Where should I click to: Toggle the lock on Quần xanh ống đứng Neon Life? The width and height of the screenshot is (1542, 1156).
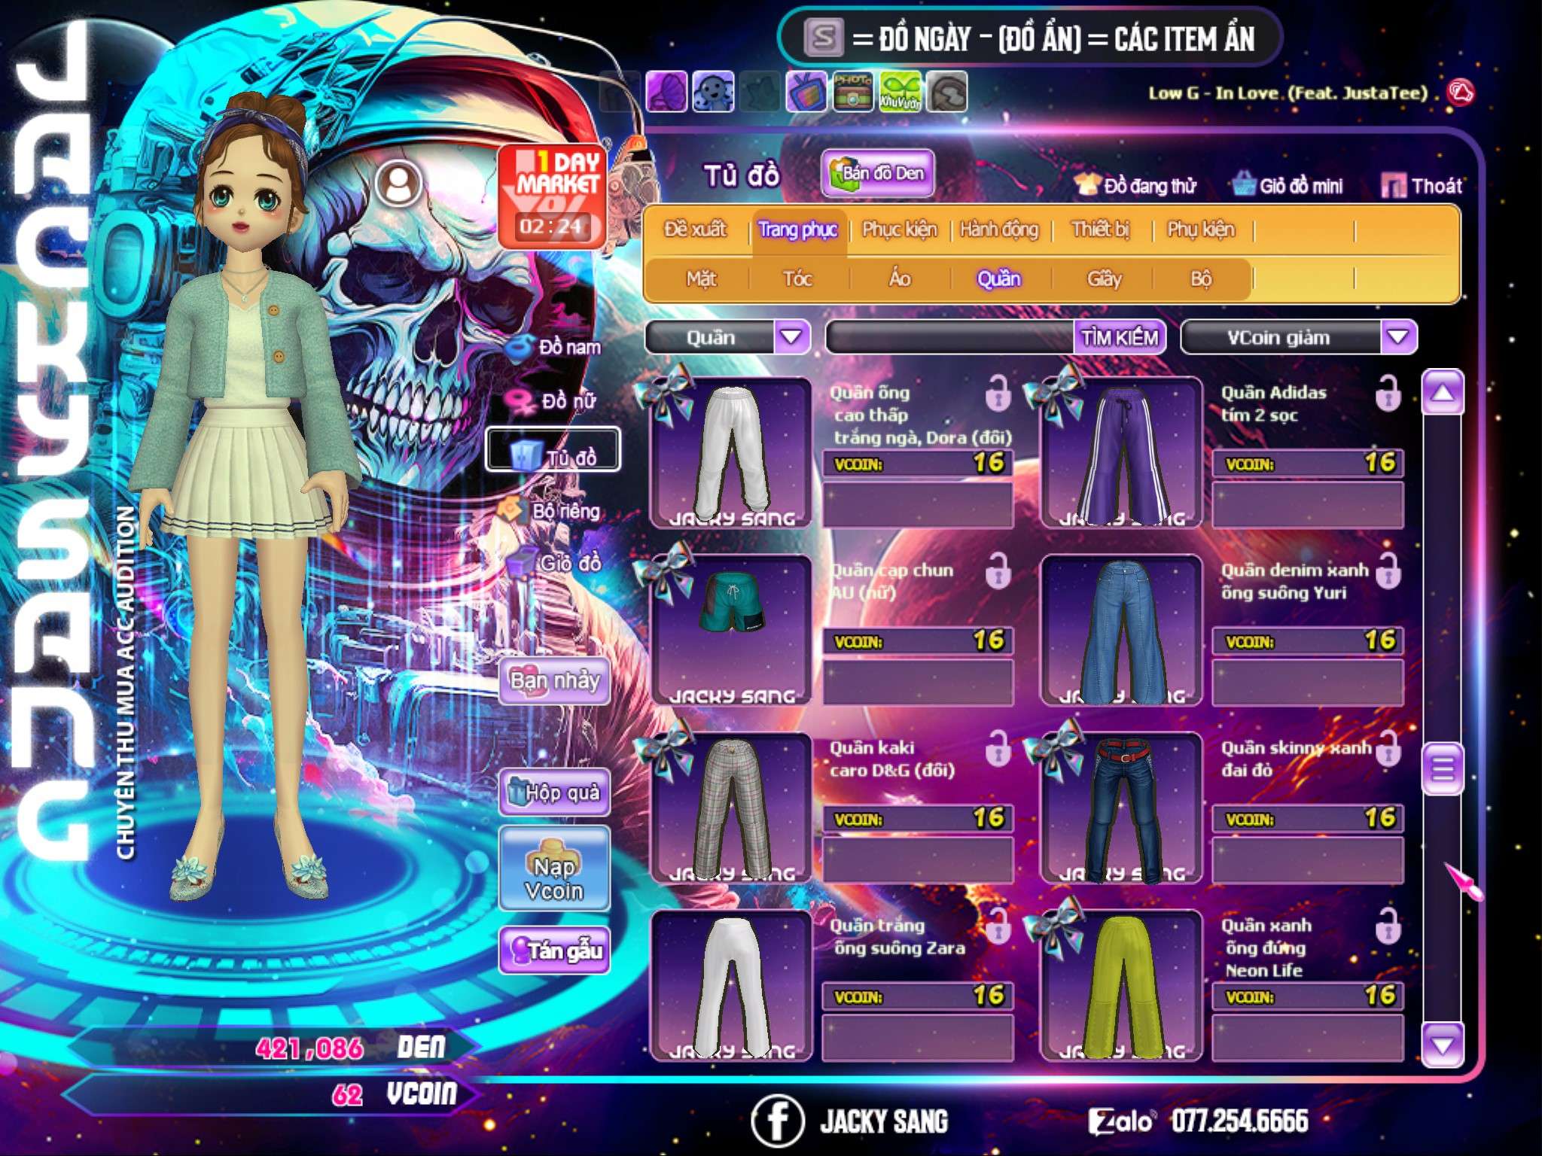(1388, 927)
